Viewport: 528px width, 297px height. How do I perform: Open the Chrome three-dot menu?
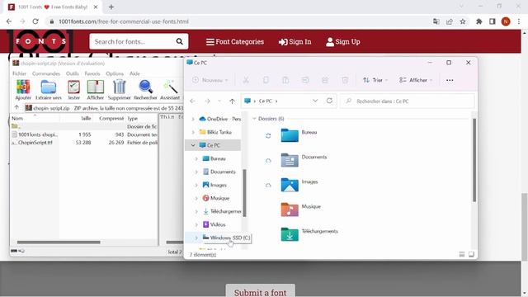click(519, 21)
